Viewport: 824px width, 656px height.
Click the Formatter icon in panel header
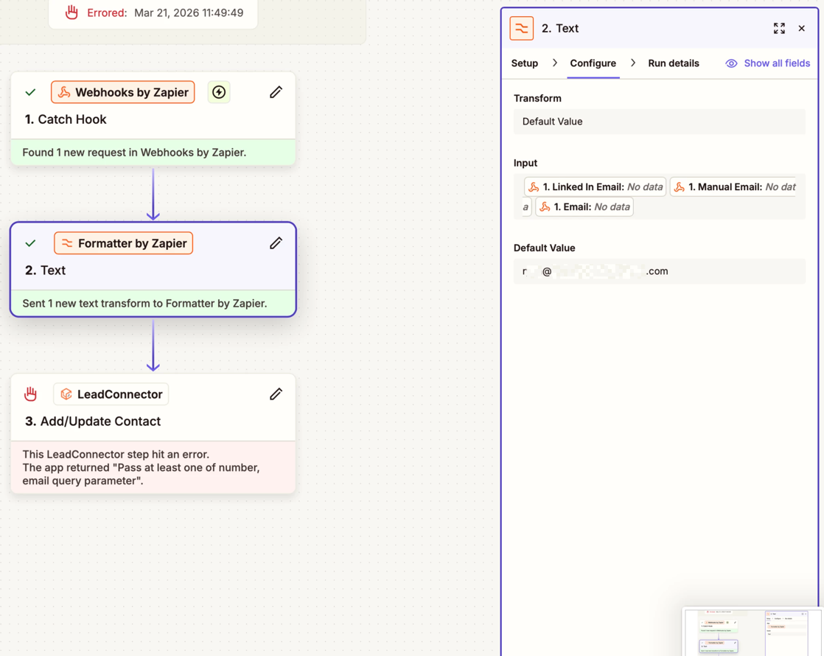click(522, 29)
